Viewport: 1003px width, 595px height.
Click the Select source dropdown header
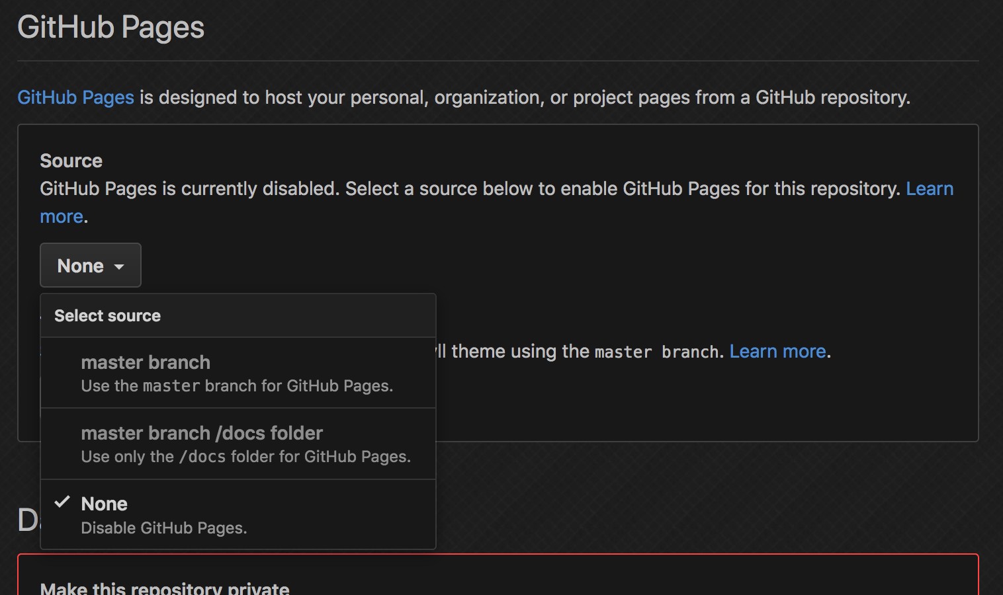coord(107,315)
